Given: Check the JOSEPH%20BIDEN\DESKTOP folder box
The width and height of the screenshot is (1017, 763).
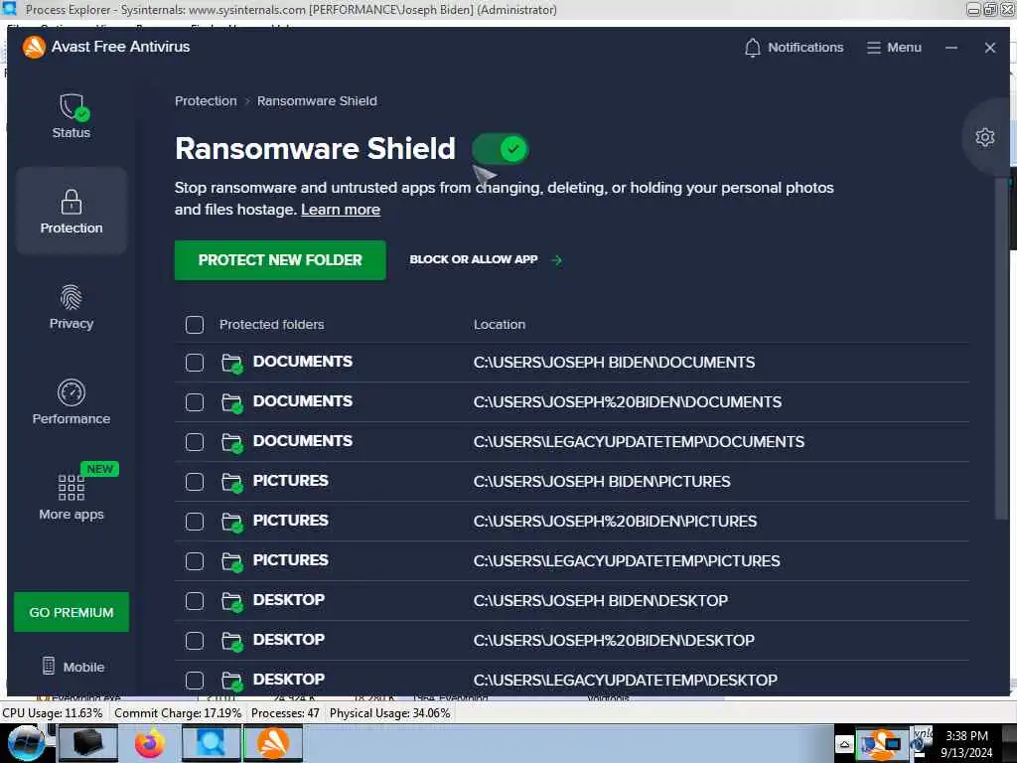Looking at the screenshot, I should coord(195,641).
